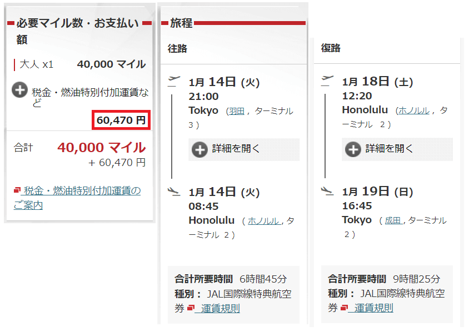This screenshot has height=332, width=469.
Task: Click red icon before the tax guide link
Action: [17, 190]
